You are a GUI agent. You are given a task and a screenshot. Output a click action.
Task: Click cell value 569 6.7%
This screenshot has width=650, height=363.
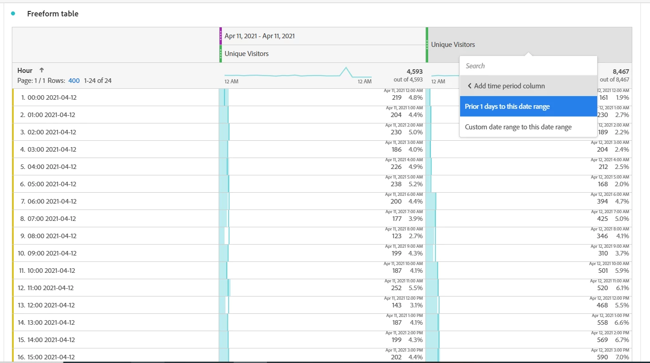coord(613,340)
